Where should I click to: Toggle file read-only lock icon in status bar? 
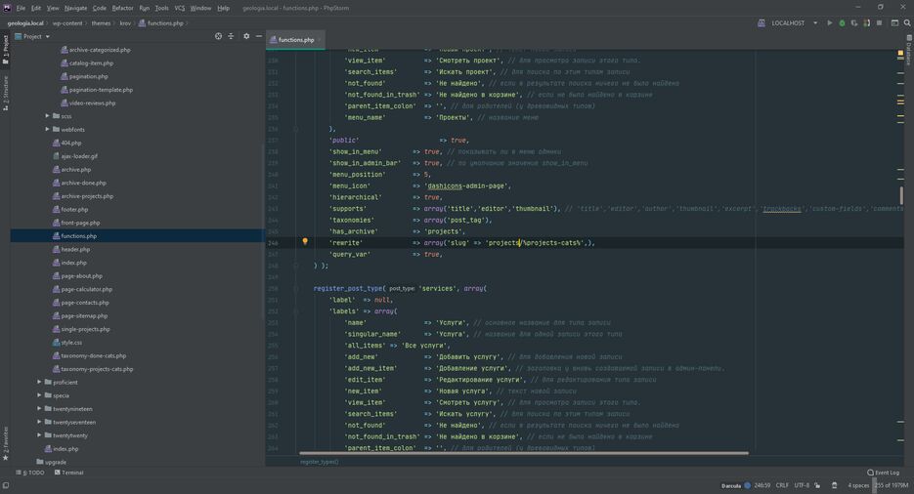817,485
